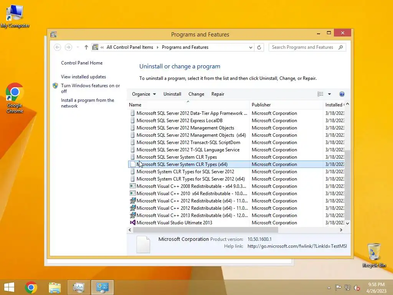The height and width of the screenshot is (295, 393).
Task: Click Uninstall in the toolbar
Action: (172, 94)
